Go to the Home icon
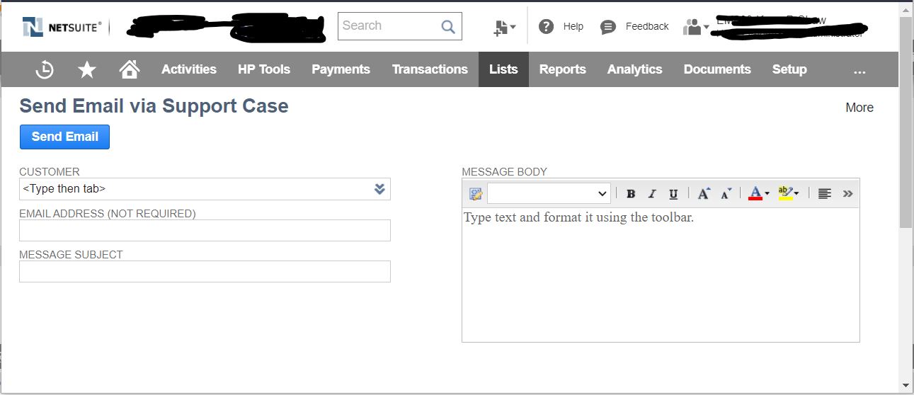The image size is (914, 395). [x=130, y=69]
